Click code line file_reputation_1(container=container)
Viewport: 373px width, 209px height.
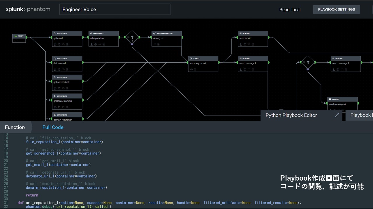pos(64,142)
